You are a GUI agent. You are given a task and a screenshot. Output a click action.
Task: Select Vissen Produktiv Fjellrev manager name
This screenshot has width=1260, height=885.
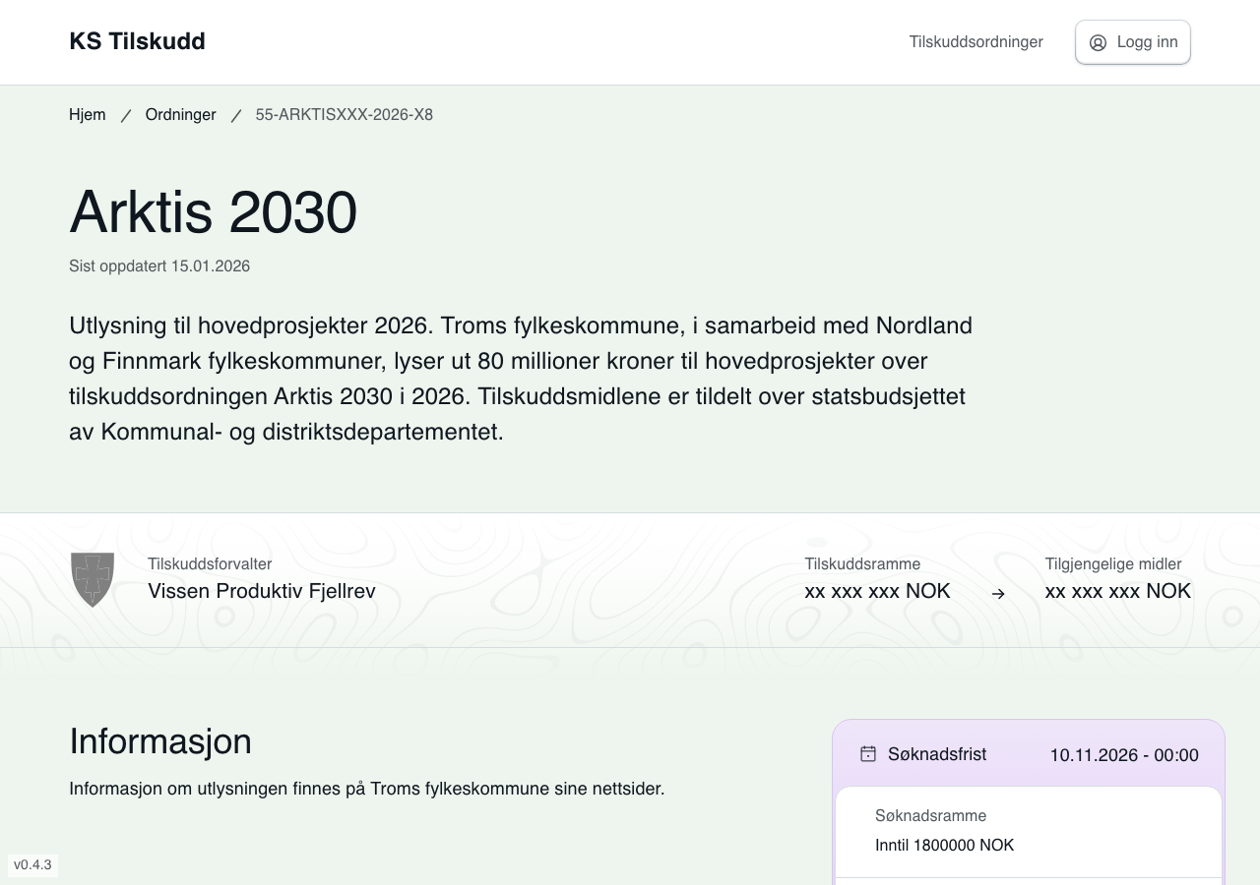click(x=261, y=591)
